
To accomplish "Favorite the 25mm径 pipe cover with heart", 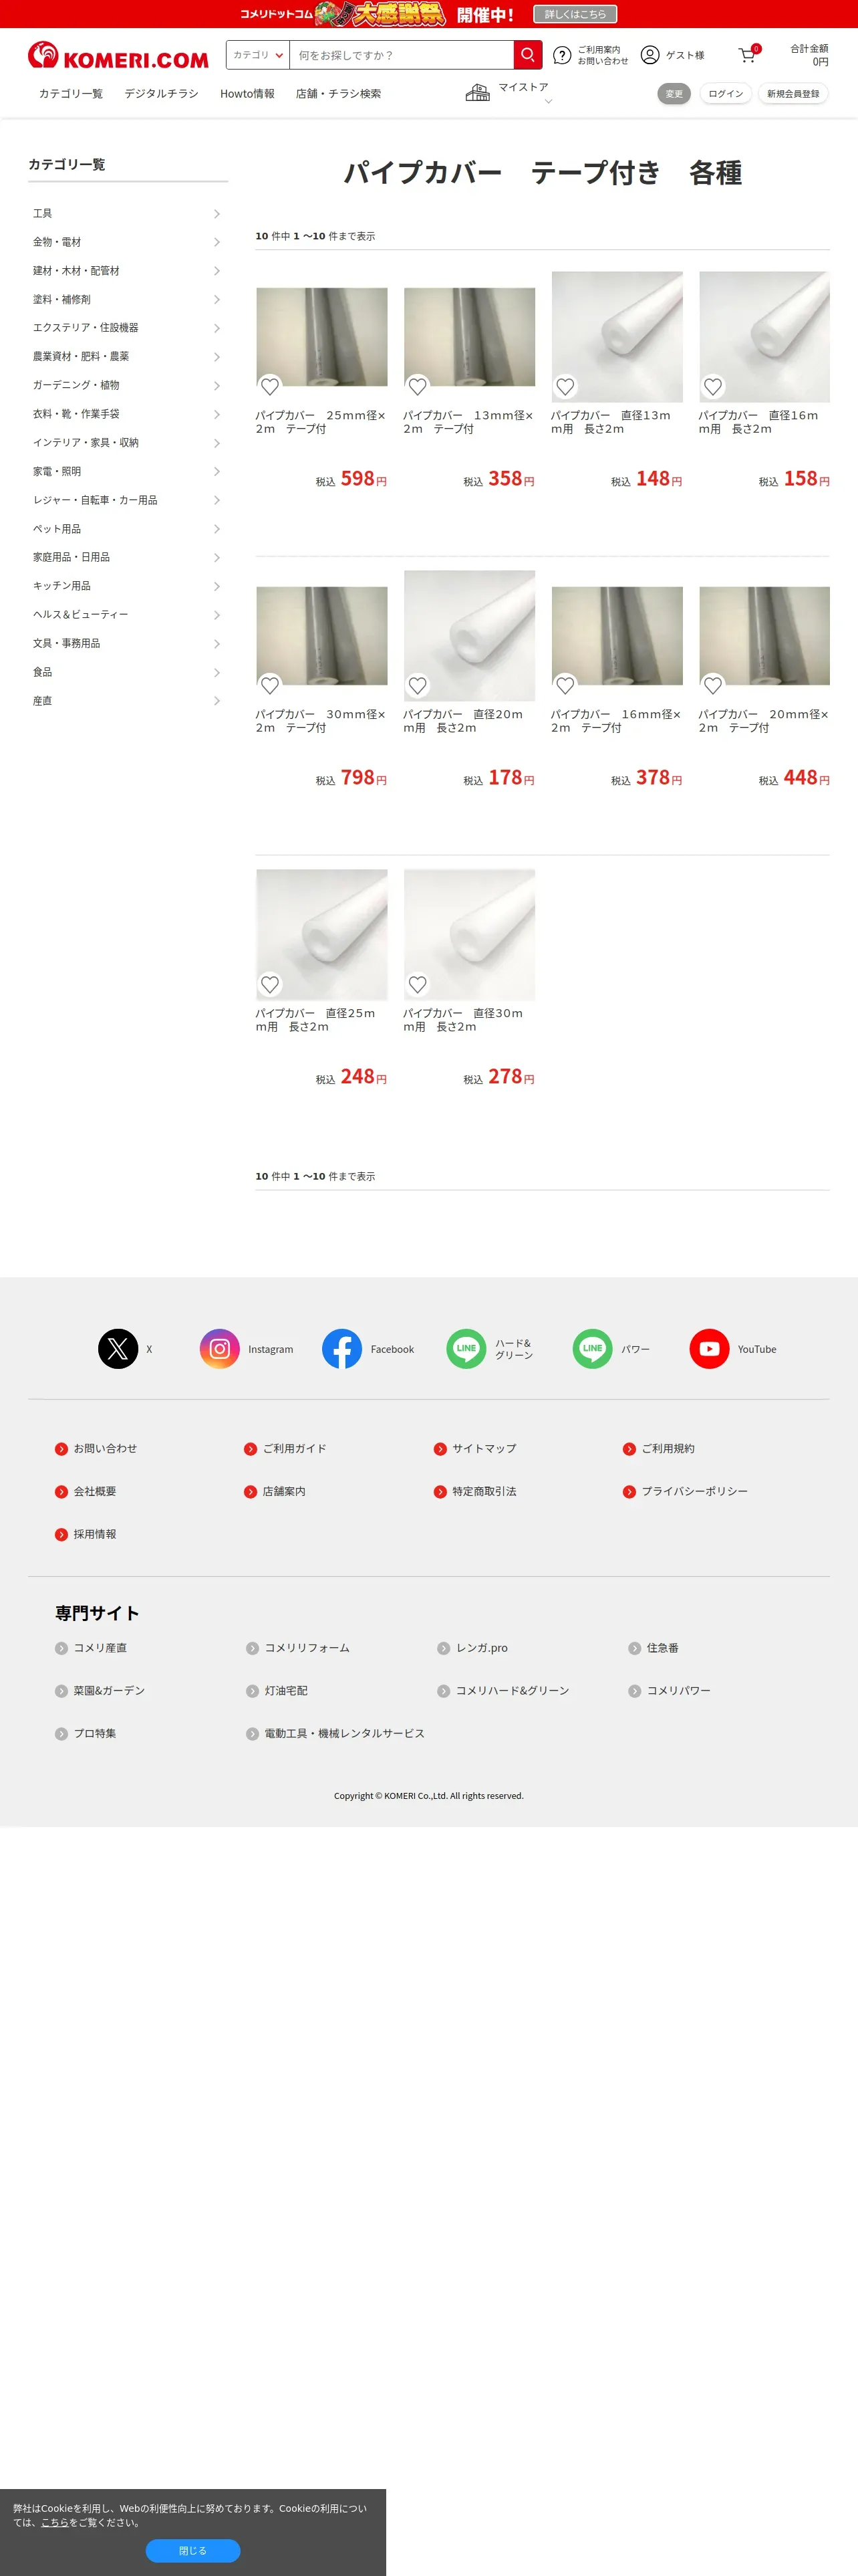I will click(x=270, y=387).
